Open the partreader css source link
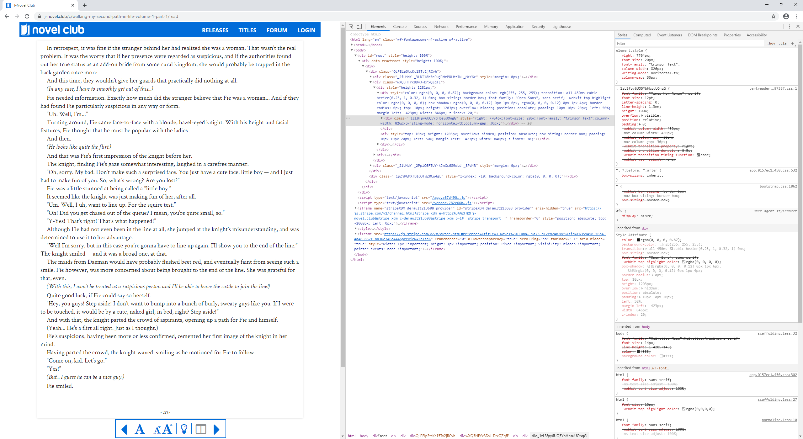 click(773, 88)
